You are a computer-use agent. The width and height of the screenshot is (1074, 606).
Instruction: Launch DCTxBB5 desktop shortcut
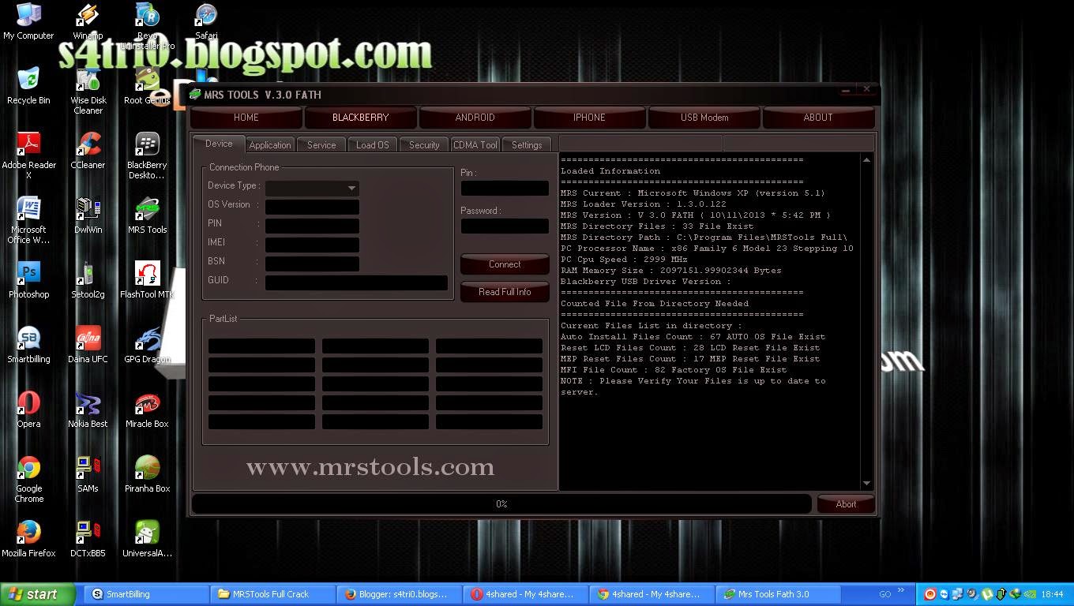pyautogui.click(x=88, y=539)
